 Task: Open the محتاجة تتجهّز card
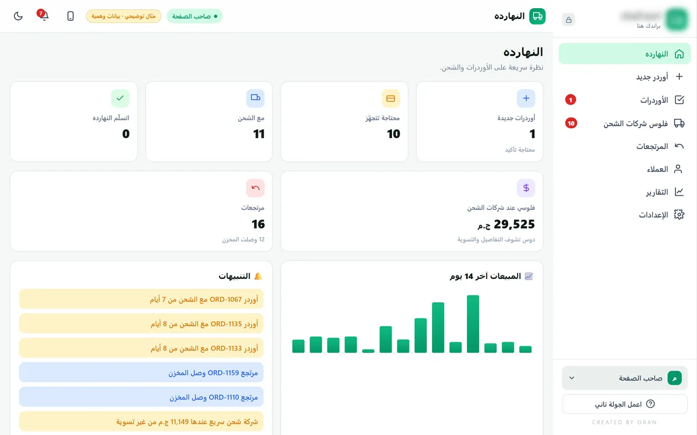click(344, 121)
